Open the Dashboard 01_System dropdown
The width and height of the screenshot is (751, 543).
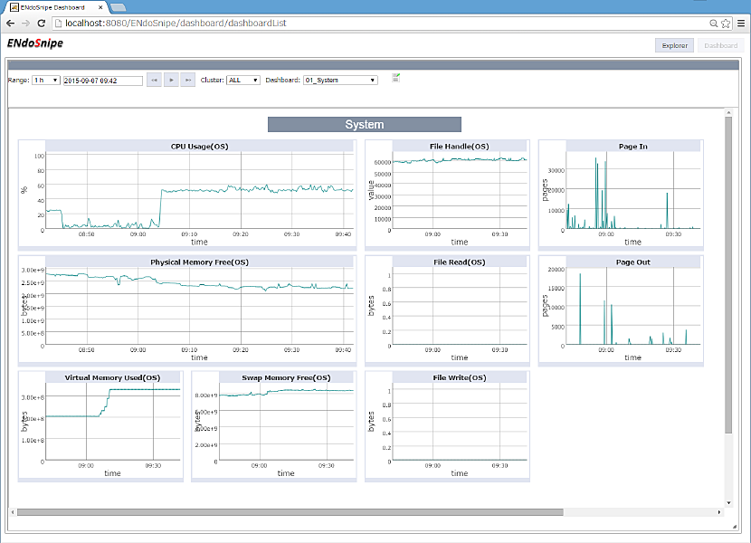pyautogui.click(x=340, y=80)
